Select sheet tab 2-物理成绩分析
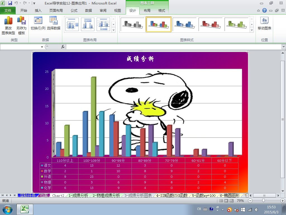This screenshot has height=215, width=286. [106, 195]
